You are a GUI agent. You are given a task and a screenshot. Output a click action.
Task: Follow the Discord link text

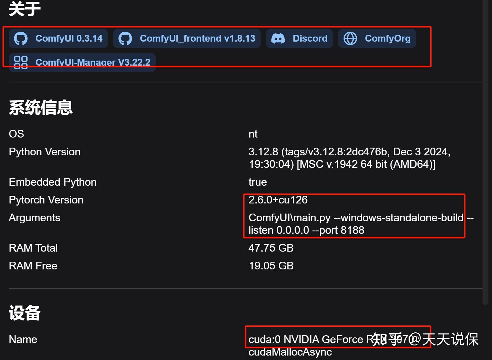[x=310, y=39]
